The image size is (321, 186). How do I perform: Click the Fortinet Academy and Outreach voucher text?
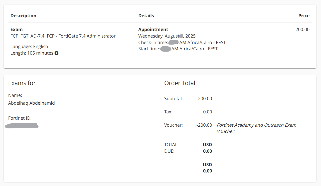tap(256, 128)
